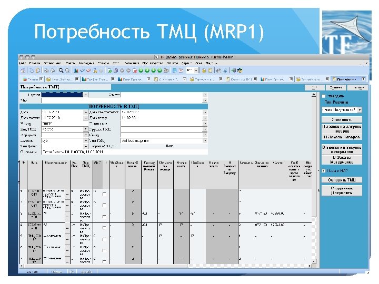The height and width of the screenshot is (284, 379).
Task: Click the Обновить ТМЦ button
Action: tap(342, 180)
